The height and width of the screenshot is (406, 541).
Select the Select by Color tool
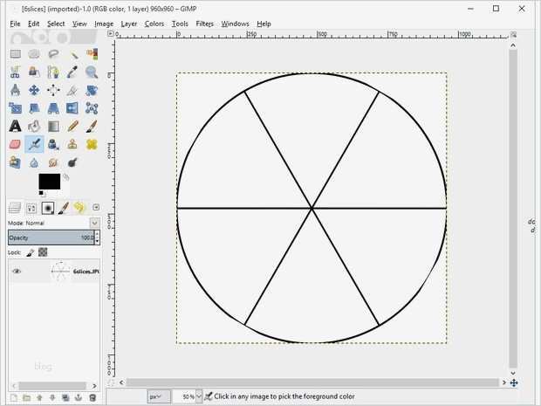tap(92, 54)
